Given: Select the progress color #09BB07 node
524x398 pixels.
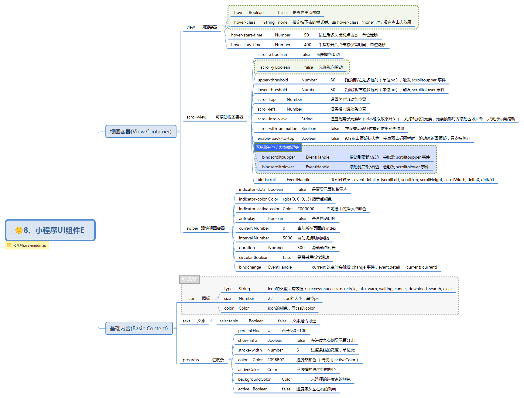Looking at the screenshot, I should 298,360.
